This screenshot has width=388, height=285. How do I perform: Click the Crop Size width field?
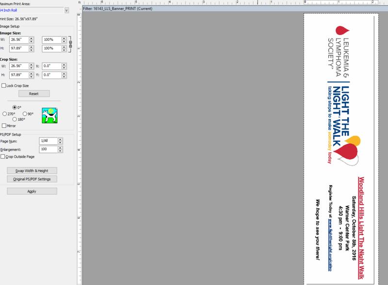(x=19, y=66)
